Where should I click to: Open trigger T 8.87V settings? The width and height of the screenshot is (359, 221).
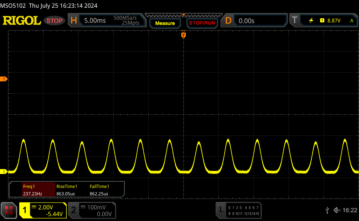(x=324, y=20)
